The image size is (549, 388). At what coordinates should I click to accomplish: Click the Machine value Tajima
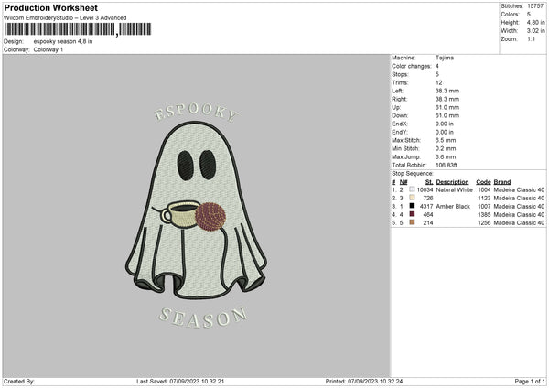[446, 58]
